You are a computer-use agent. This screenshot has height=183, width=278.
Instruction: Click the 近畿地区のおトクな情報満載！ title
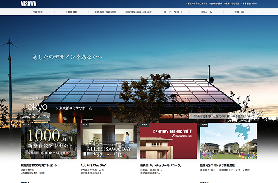point(218,165)
